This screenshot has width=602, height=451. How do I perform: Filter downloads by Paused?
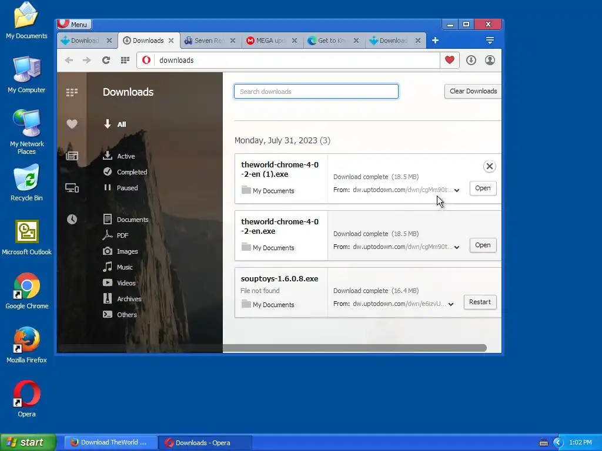(121, 187)
